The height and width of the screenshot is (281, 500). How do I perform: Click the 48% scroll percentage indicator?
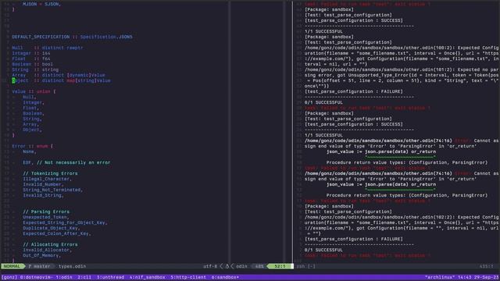click(x=259, y=266)
